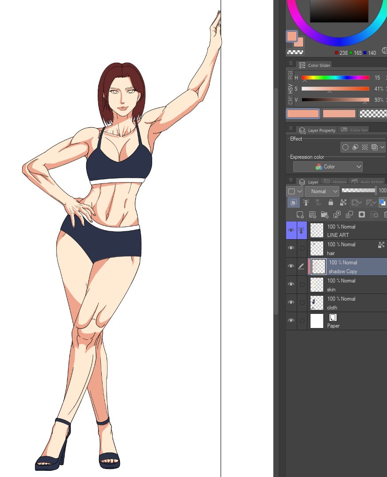Image resolution: width=387 pixels, height=477 pixels.
Task: Toggle visibility of the skin layer
Action: pos(291,284)
